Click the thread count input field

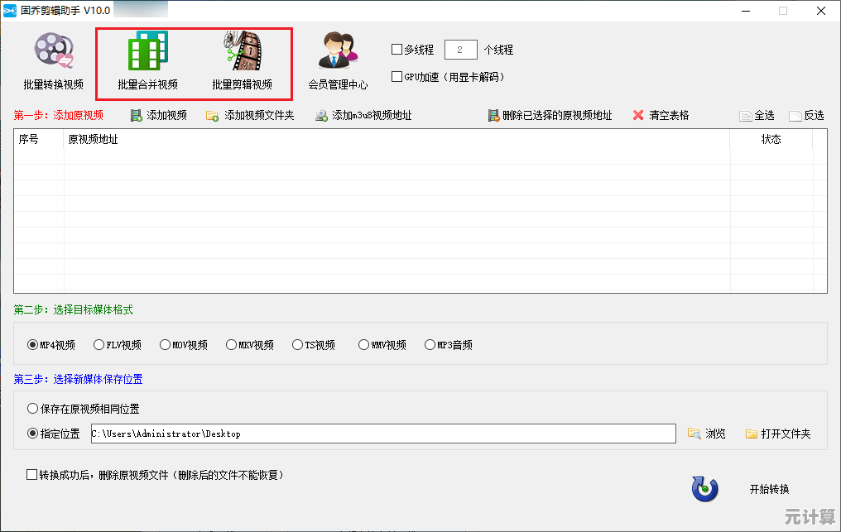[x=460, y=50]
